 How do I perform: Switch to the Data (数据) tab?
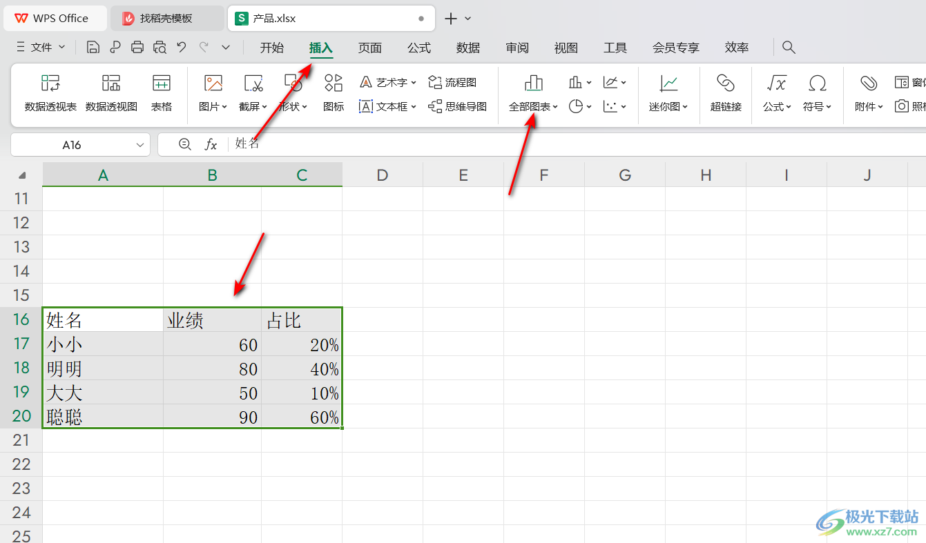click(x=468, y=48)
